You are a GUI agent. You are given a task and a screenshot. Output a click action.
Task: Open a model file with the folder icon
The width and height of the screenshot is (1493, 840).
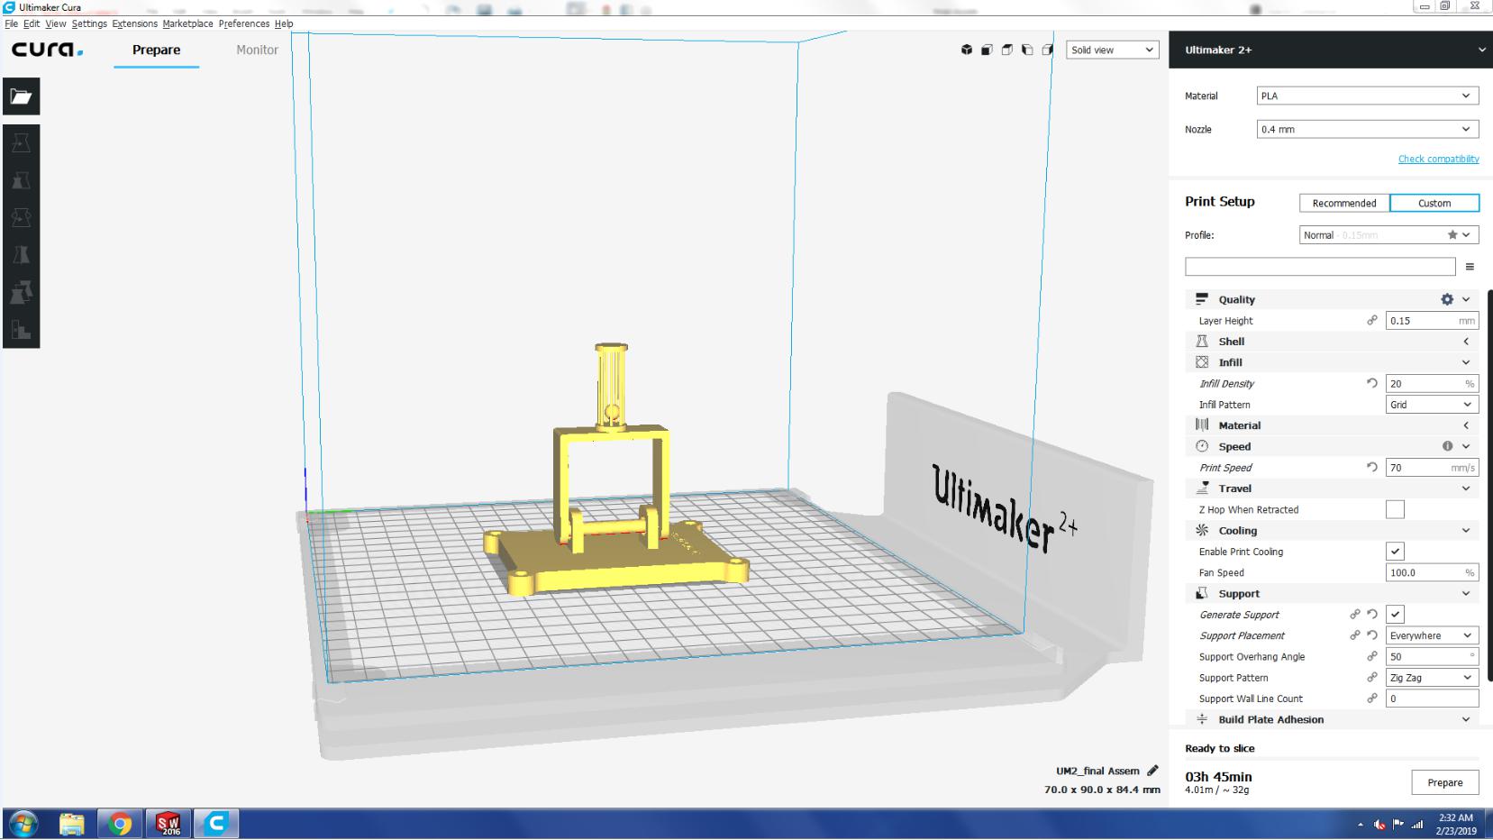(x=21, y=96)
